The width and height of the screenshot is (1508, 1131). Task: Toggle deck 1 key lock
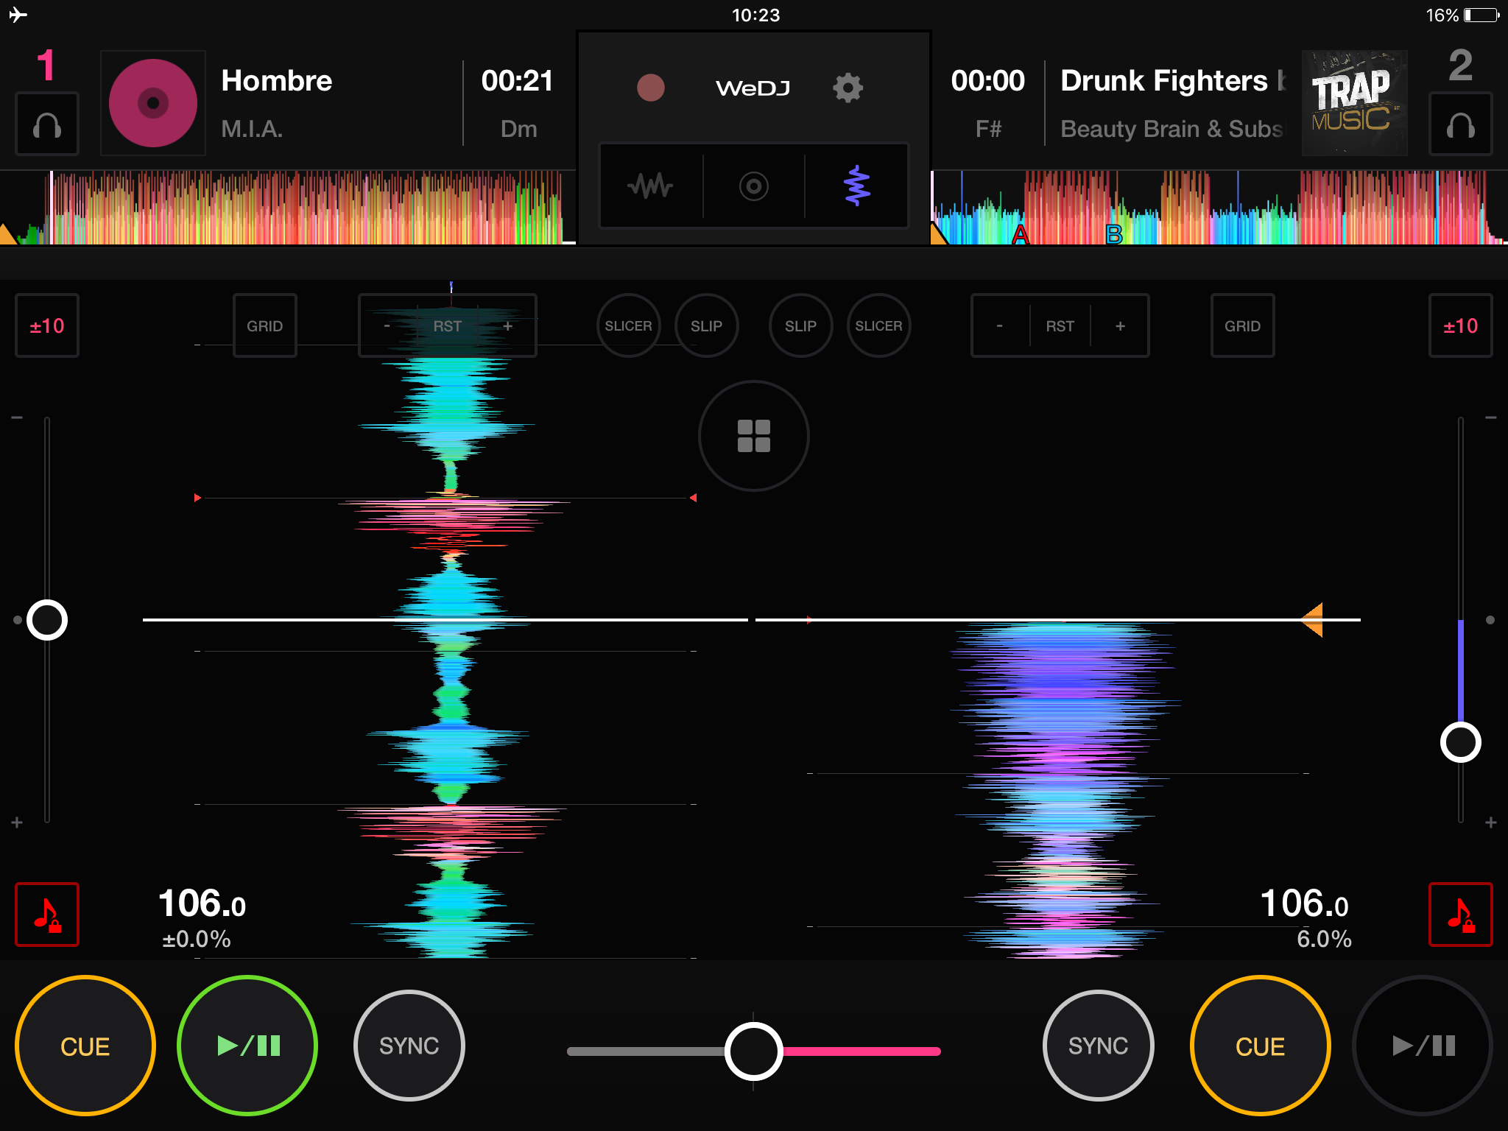pyautogui.click(x=47, y=915)
